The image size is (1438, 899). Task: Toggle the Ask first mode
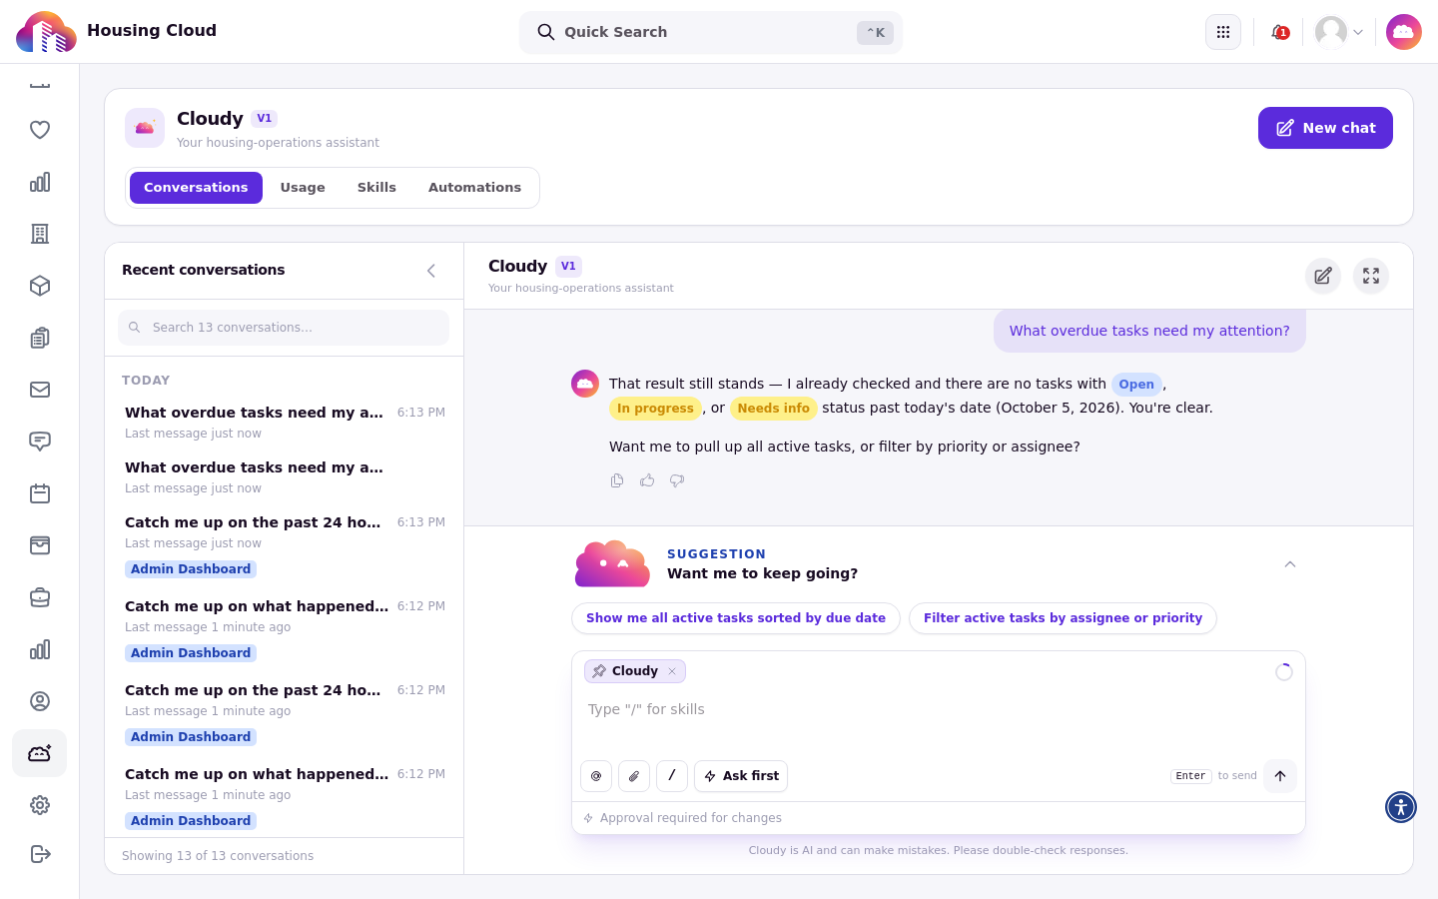tap(741, 776)
